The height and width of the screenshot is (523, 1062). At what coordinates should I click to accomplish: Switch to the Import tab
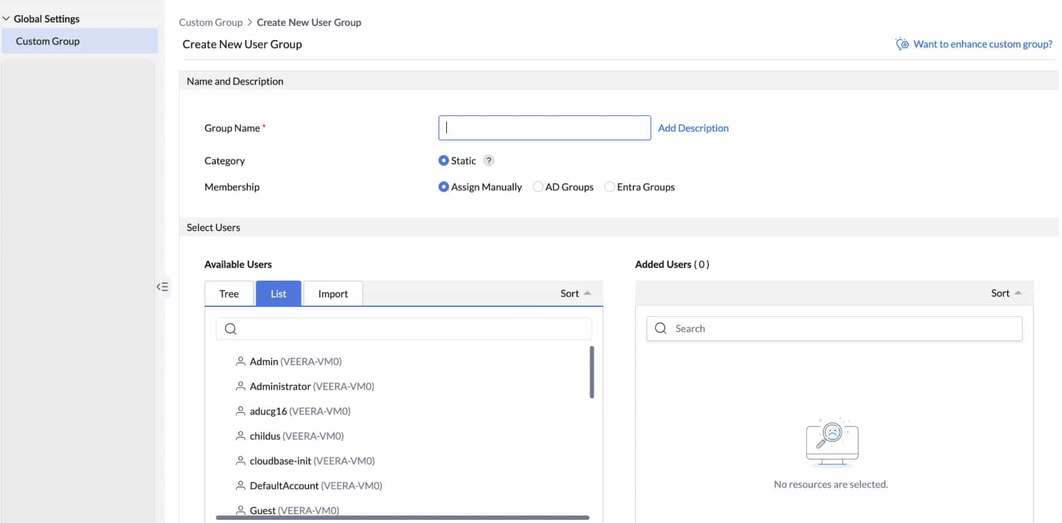[x=333, y=294]
